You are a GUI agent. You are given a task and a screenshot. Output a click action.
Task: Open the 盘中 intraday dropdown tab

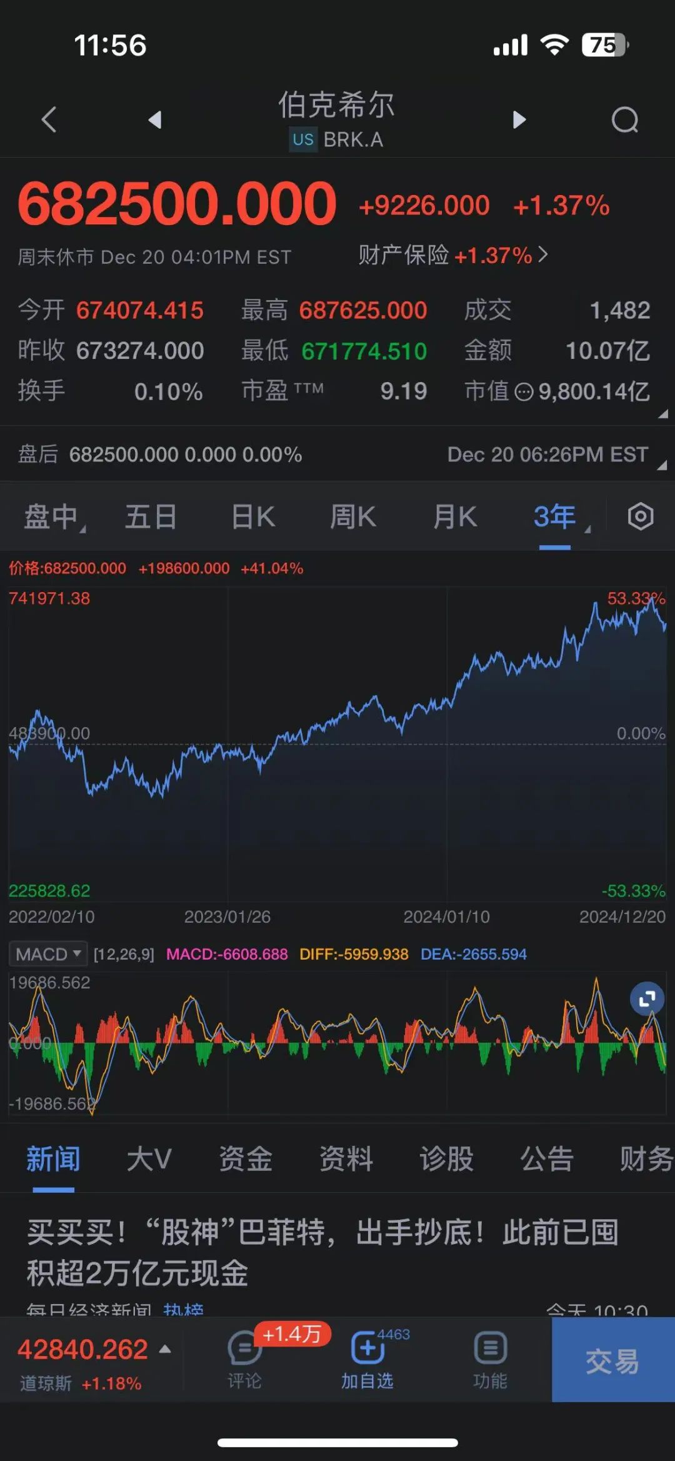tap(54, 518)
